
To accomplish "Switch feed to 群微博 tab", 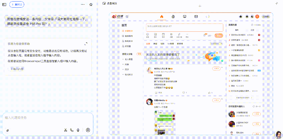I will pos(180,44).
